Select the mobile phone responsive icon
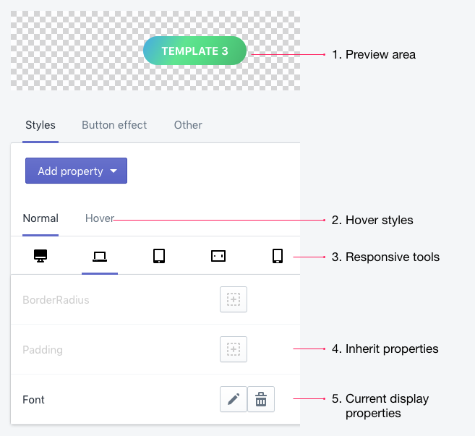Image resolution: width=475 pixels, height=436 pixels. [278, 256]
